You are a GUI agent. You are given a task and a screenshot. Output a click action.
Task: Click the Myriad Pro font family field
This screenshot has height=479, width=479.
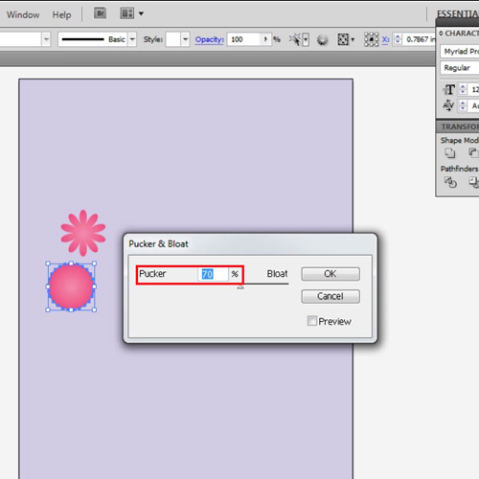(x=460, y=51)
